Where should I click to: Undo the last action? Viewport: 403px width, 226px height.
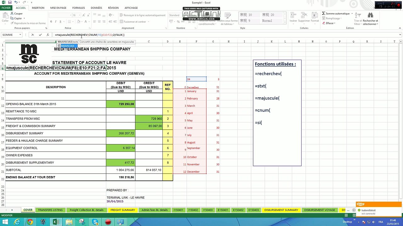(16, 3)
